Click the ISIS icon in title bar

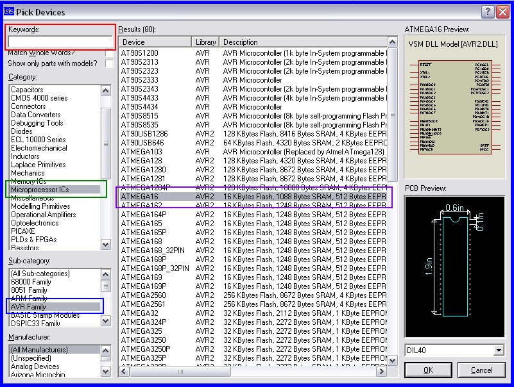(x=9, y=12)
